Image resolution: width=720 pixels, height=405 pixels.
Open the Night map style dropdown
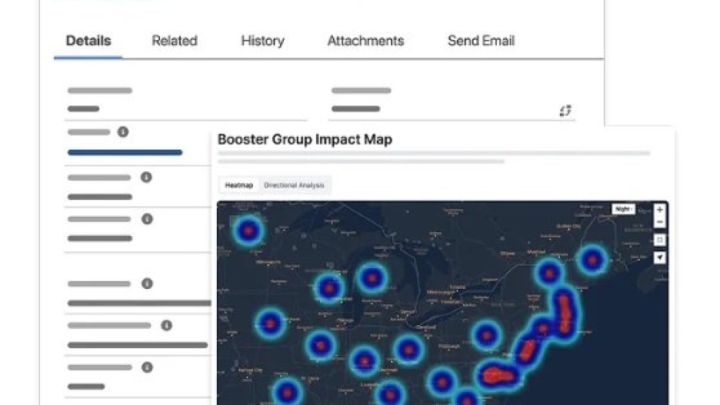[623, 209]
